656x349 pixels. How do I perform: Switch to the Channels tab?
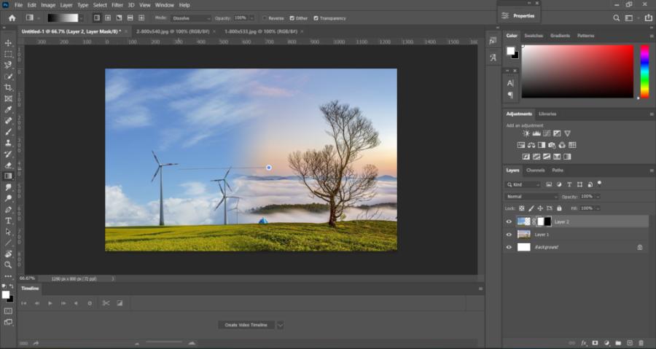536,170
